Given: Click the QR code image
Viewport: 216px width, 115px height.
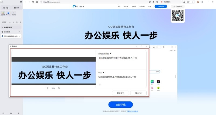Looking at the screenshot, I should (178, 16).
